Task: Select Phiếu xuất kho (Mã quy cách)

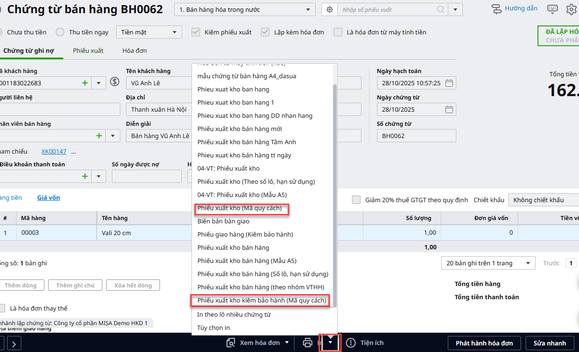Action: 239,208
